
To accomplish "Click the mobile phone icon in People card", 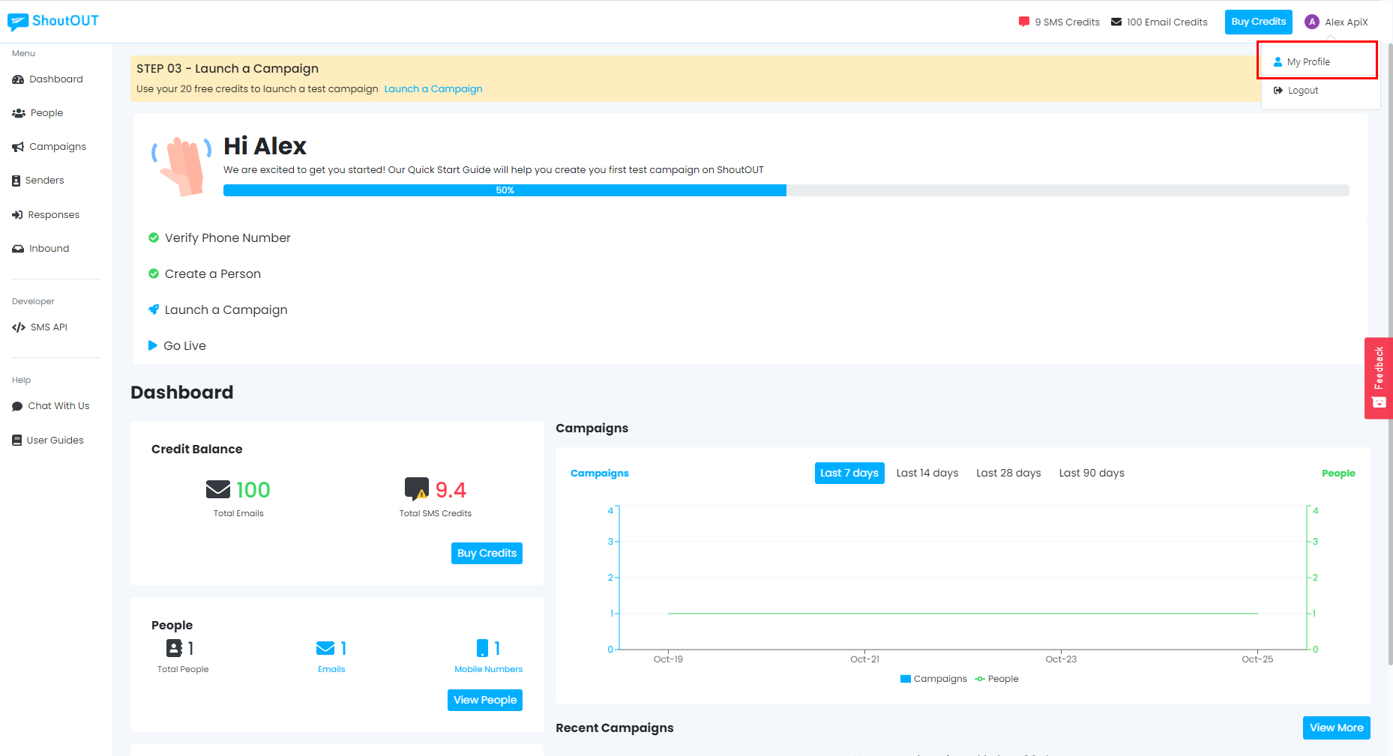I will tap(483, 648).
